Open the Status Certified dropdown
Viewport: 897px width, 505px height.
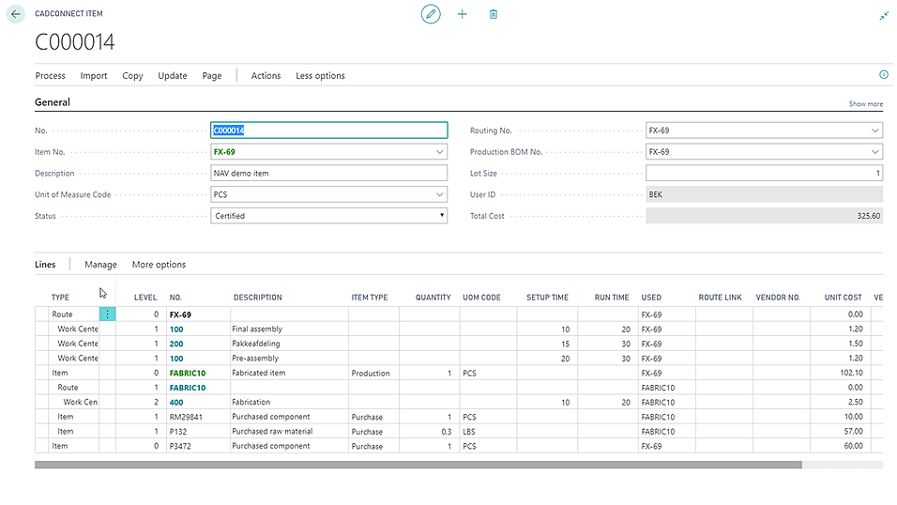click(442, 216)
